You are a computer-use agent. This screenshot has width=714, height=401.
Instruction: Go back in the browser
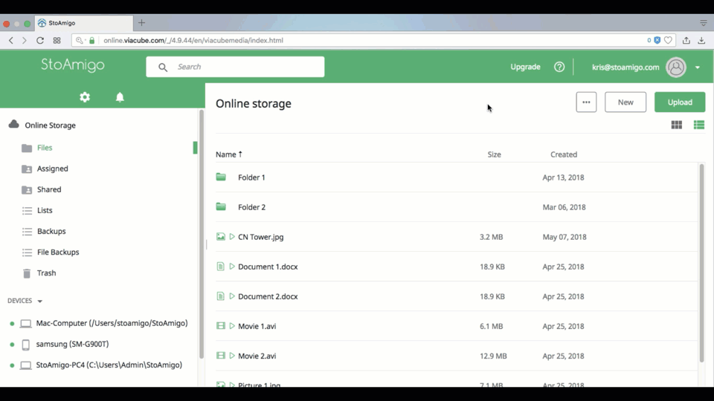[11, 40]
